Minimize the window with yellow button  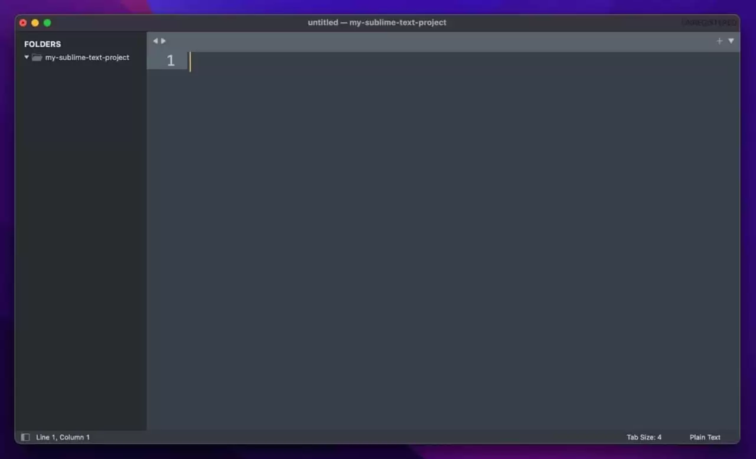tap(35, 23)
